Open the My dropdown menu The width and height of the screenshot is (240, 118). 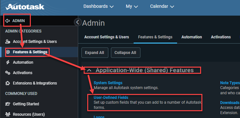(x=132, y=6)
